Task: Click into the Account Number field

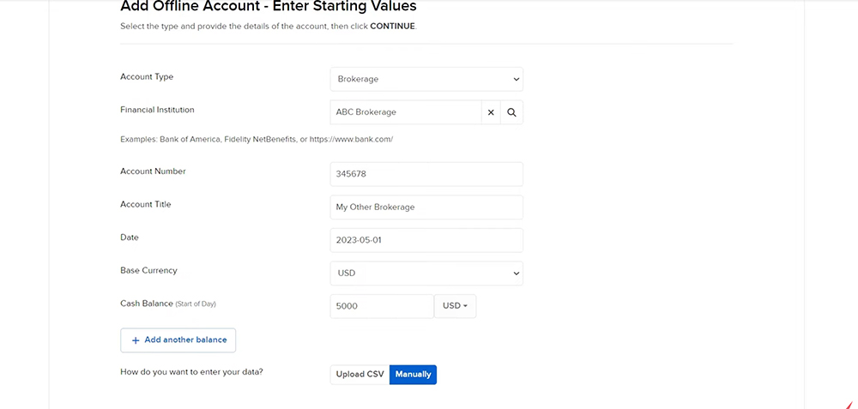Action: (x=426, y=174)
